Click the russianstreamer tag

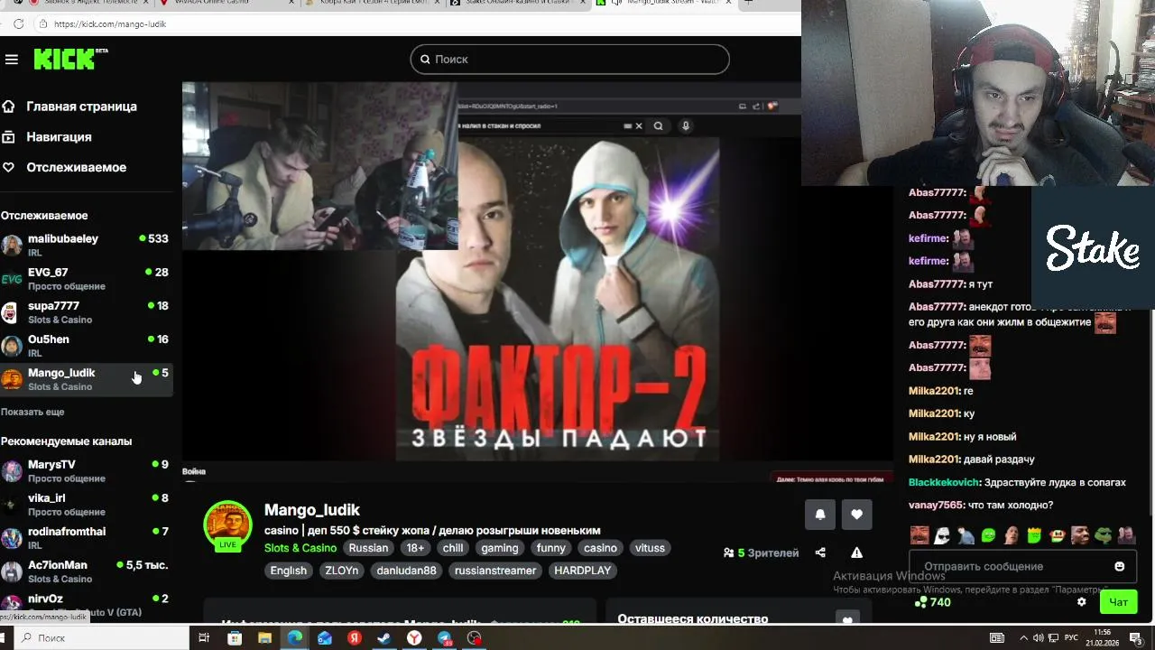(x=495, y=571)
